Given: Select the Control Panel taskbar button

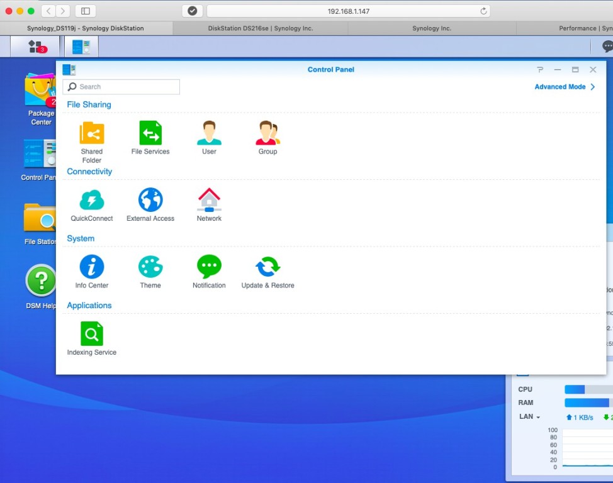Looking at the screenshot, I should (81, 47).
